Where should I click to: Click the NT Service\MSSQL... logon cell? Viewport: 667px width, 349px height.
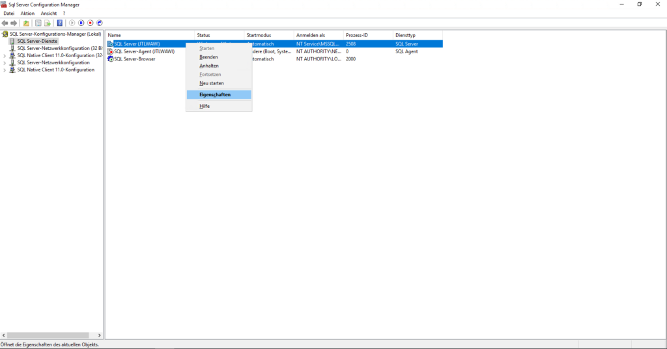[x=318, y=44]
